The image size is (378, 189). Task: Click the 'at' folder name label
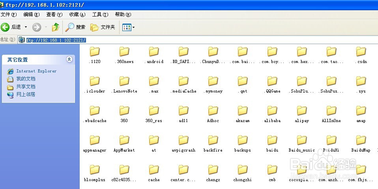tap(154, 150)
